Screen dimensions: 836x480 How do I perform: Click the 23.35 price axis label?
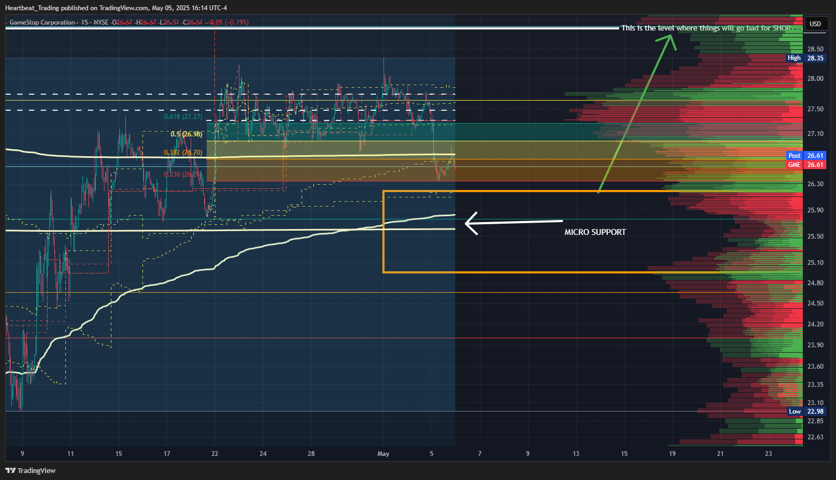click(815, 385)
